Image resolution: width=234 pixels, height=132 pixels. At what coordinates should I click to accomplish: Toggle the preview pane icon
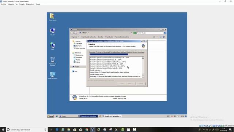tap(160, 37)
